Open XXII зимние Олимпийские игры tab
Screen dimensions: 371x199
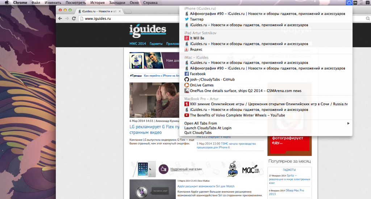tap(266, 104)
